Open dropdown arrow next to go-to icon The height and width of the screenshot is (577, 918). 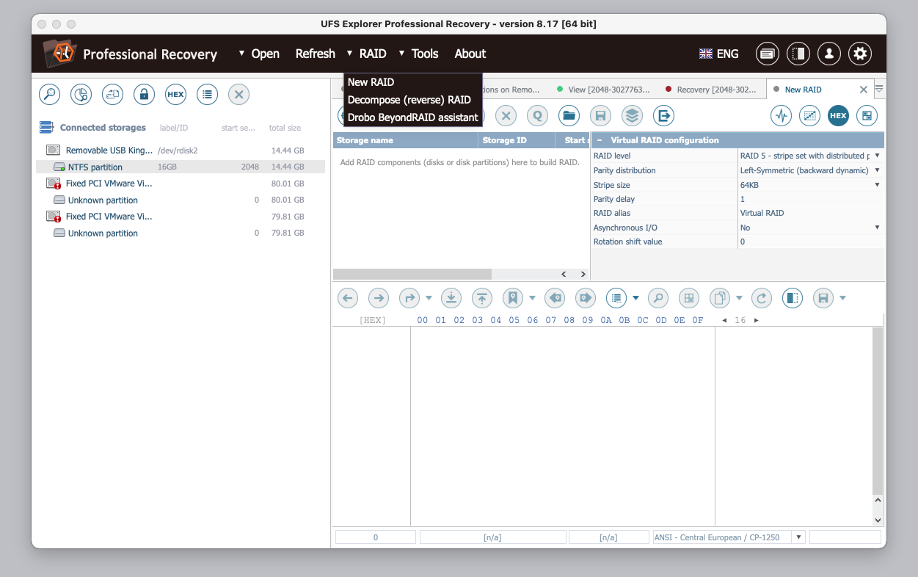click(429, 298)
